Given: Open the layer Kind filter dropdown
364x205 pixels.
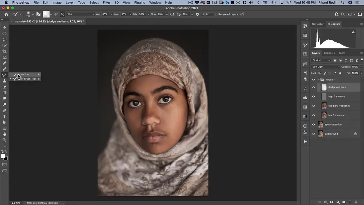Looking at the screenshot, I should click(321, 60).
